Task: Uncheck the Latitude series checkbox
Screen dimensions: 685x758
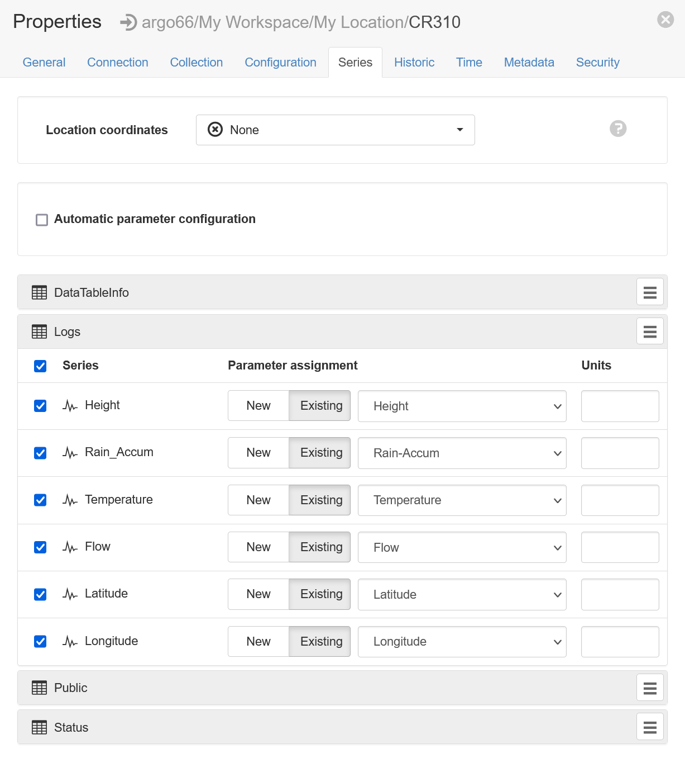Action: 40,594
